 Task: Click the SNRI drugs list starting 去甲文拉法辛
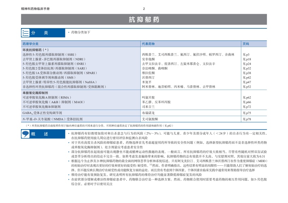(x=179, y=64)
